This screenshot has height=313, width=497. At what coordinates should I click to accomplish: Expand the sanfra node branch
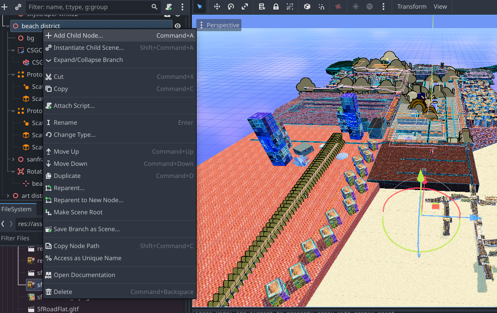coord(13,159)
